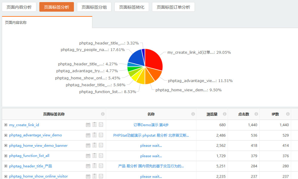Expand the my_create_link_id row
298x179 pixels.
6,125
